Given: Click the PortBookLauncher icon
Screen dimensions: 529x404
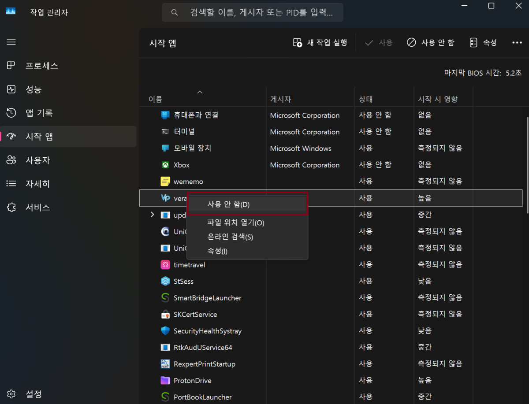Looking at the screenshot, I should (165, 397).
